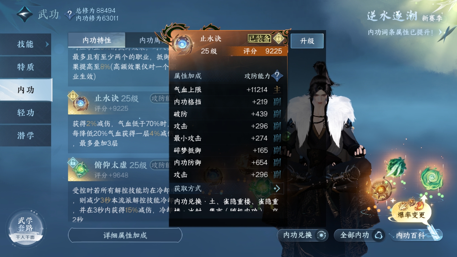Toggle the blue unlock icon on 俯仰太虚
This screenshot has height=257, width=457.
73,162
